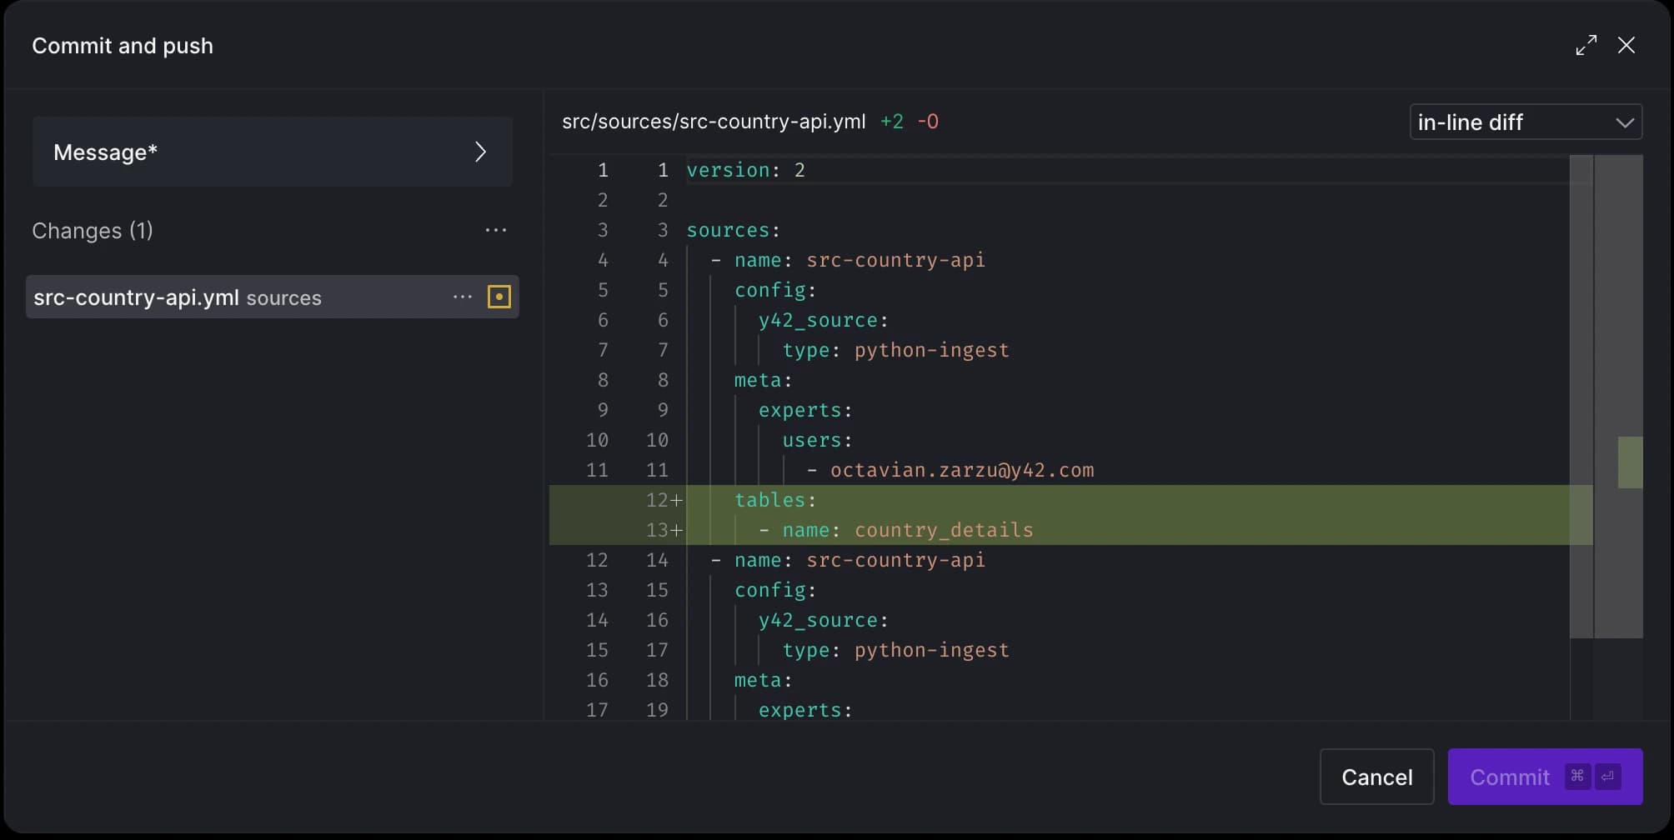1674x840 pixels.
Task: Click the 13+ added line number
Action: pyautogui.click(x=664, y=530)
